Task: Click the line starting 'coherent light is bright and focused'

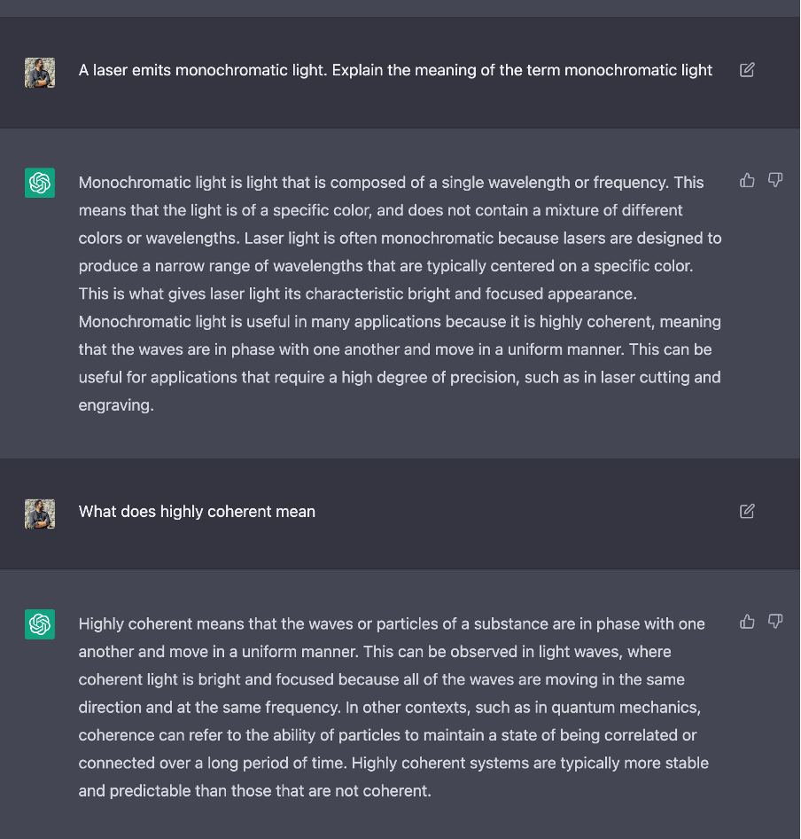Action: [x=382, y=679]
